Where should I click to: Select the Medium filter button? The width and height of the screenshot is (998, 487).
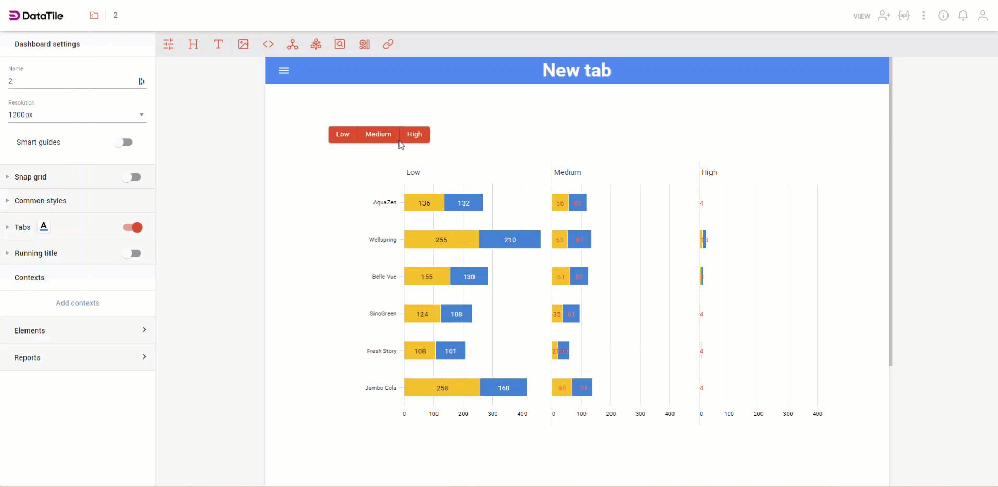click(x=378, y=134)
